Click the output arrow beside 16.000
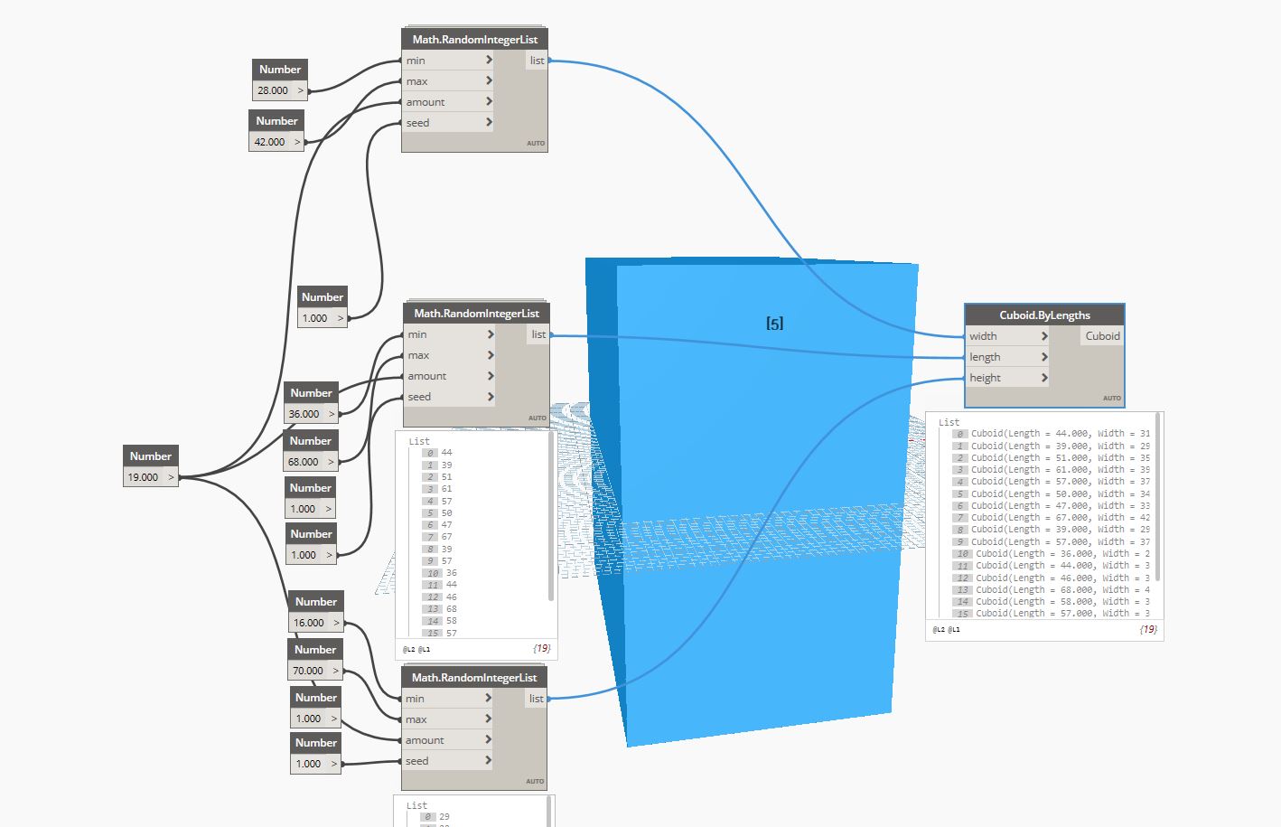Screen dimensions: 1281x827 [x=336, y=623]
